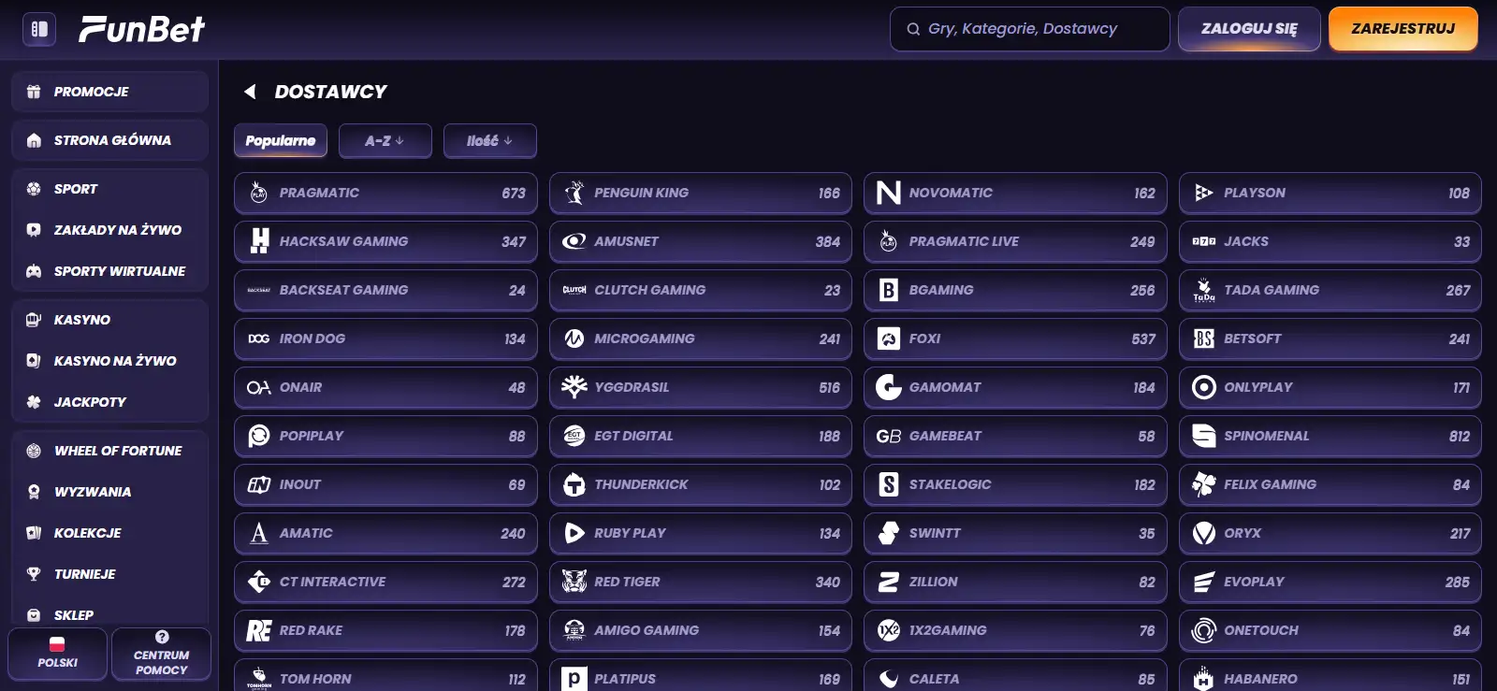Viewport: 1497px width, 691px height.
Task: Click the Jackpoty sidebar icon
Action: click(x=34, y=402)
